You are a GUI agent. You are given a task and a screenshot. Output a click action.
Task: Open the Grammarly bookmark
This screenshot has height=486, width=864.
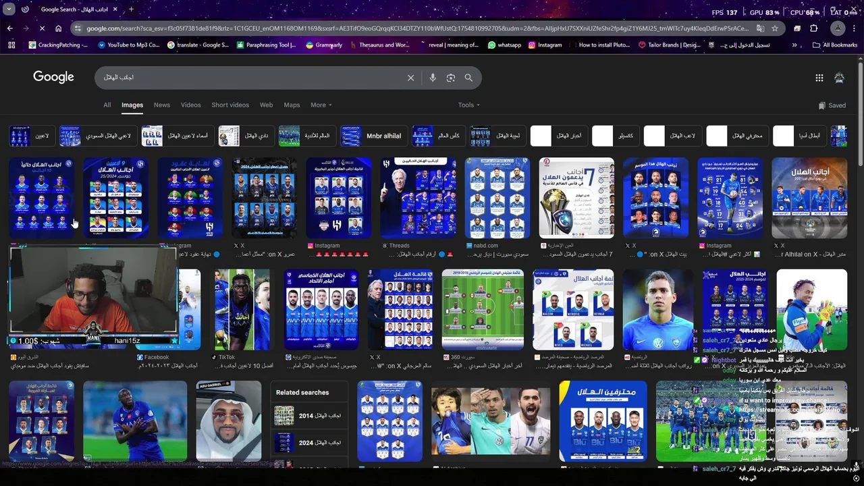(324, 45)
